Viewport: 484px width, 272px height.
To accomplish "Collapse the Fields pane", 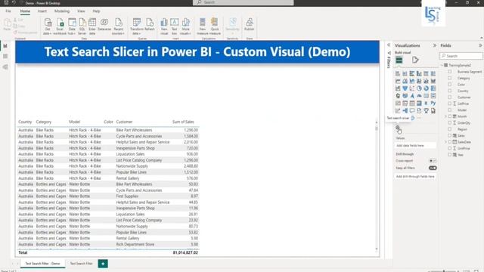I will coord(480,45).
